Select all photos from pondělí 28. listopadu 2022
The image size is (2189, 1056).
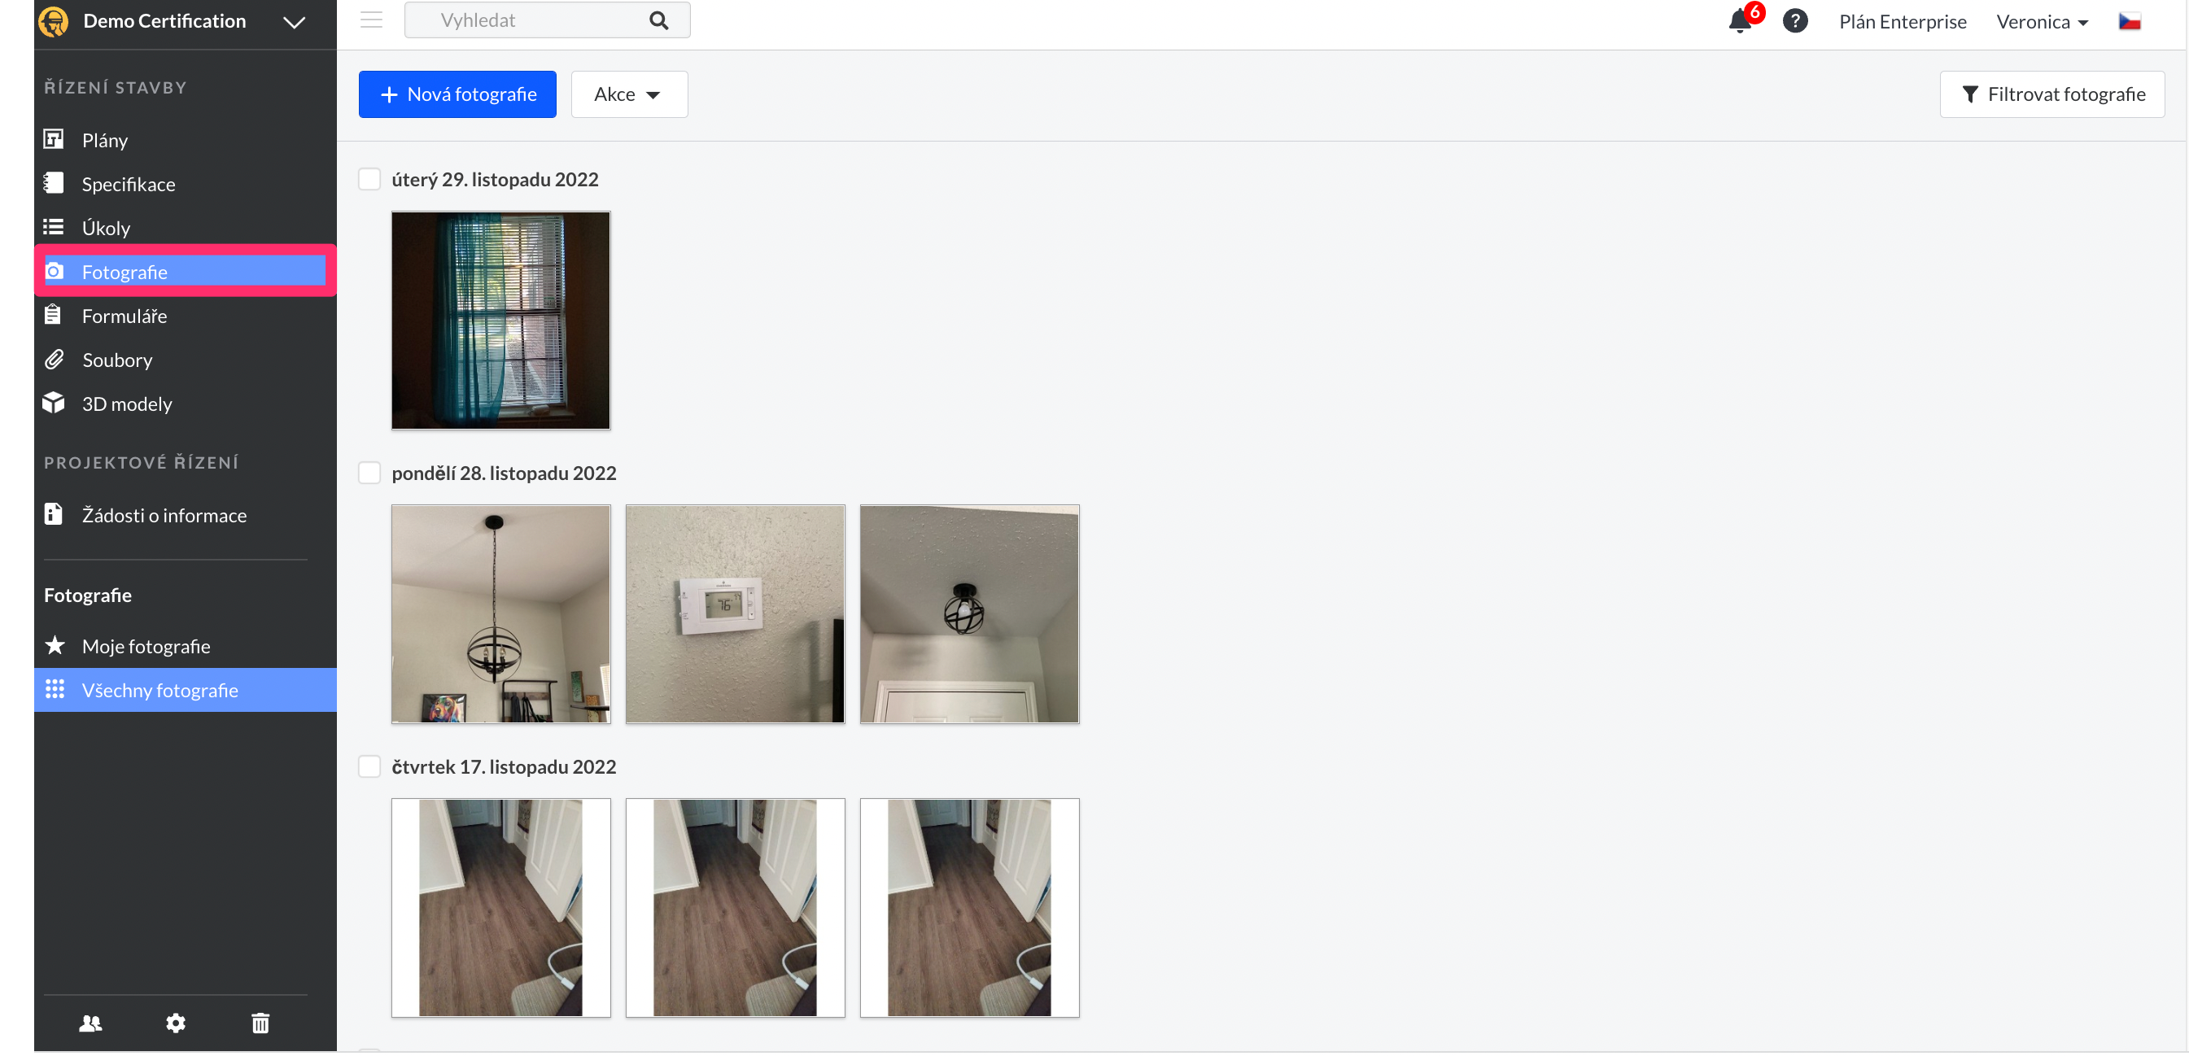click(369, 473)
